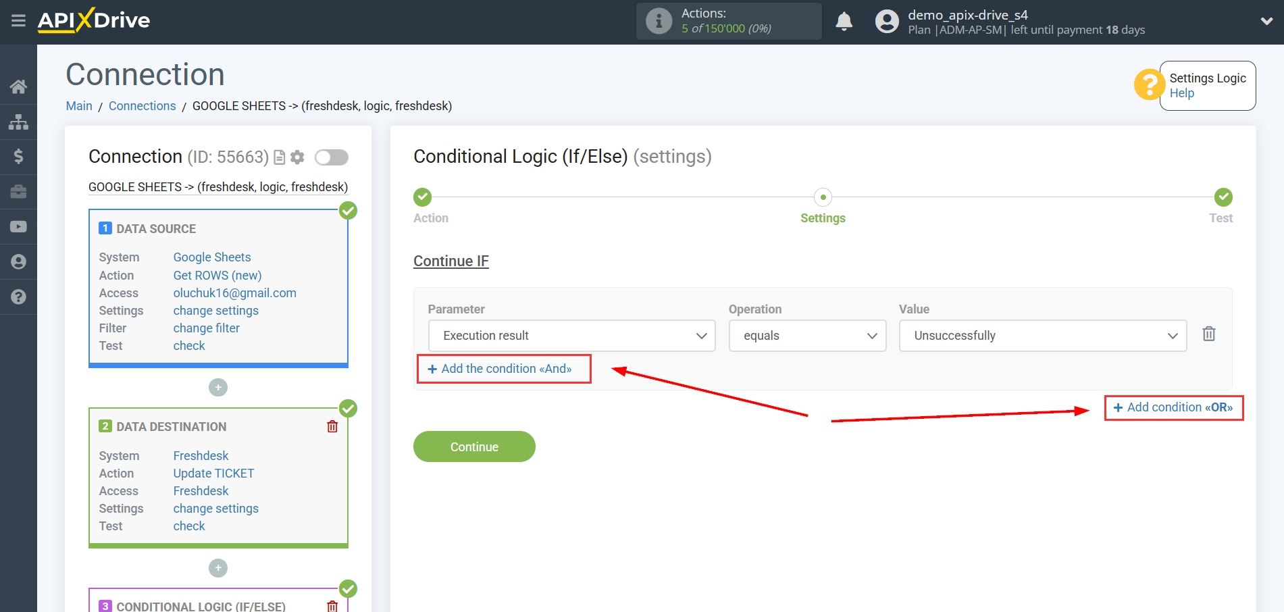Open the Parameter dropdown Execution result
The height and width of the screenshot is (612, 1284).
pos(572,336)
